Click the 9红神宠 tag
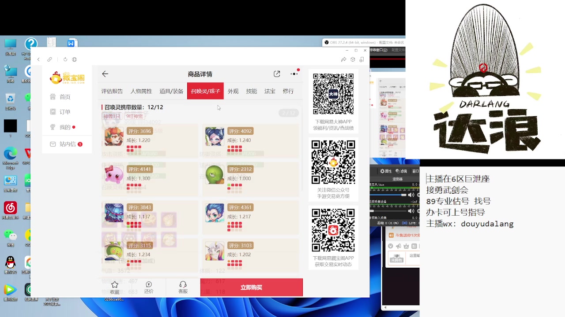565x317 pixels. pyautogui.click(x=135, y=116)
